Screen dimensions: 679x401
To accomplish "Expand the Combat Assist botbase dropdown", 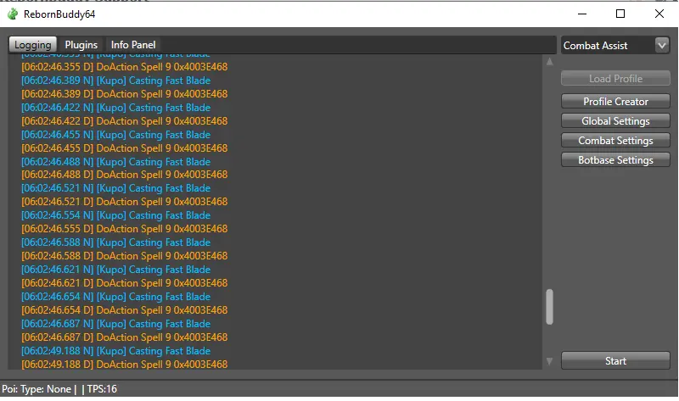I will (615, 46).
